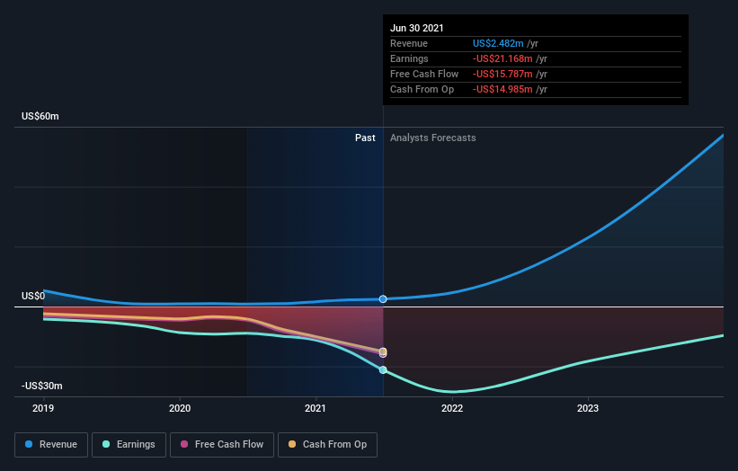Click the US$60m y-axis label
The image size is (738, 471).
tap(40, 116)
